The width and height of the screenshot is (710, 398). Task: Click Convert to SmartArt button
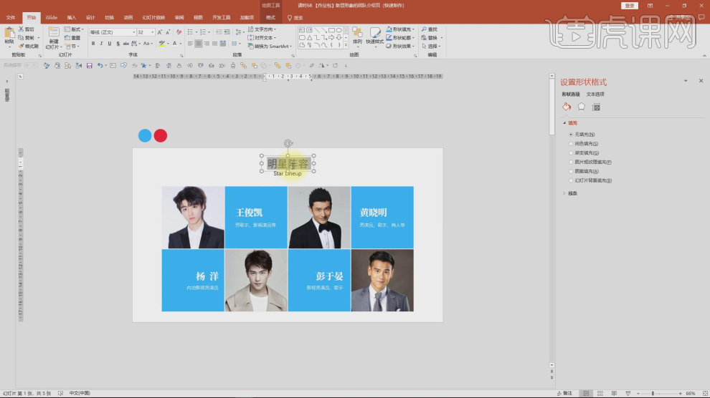(x=271, y=46)
